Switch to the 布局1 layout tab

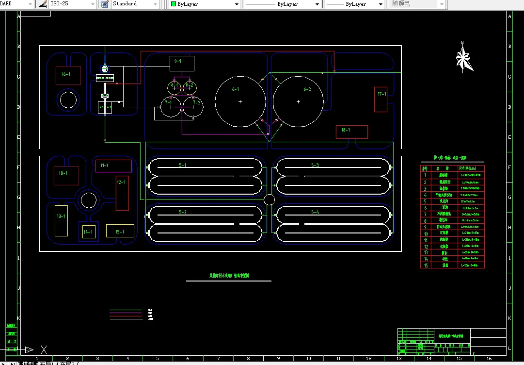point(47,364)
